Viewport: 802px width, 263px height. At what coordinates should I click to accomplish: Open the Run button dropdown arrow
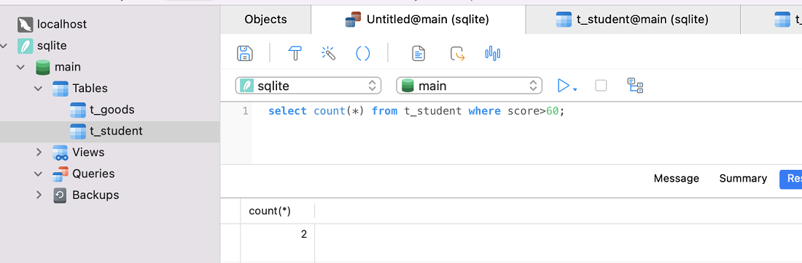575,89
